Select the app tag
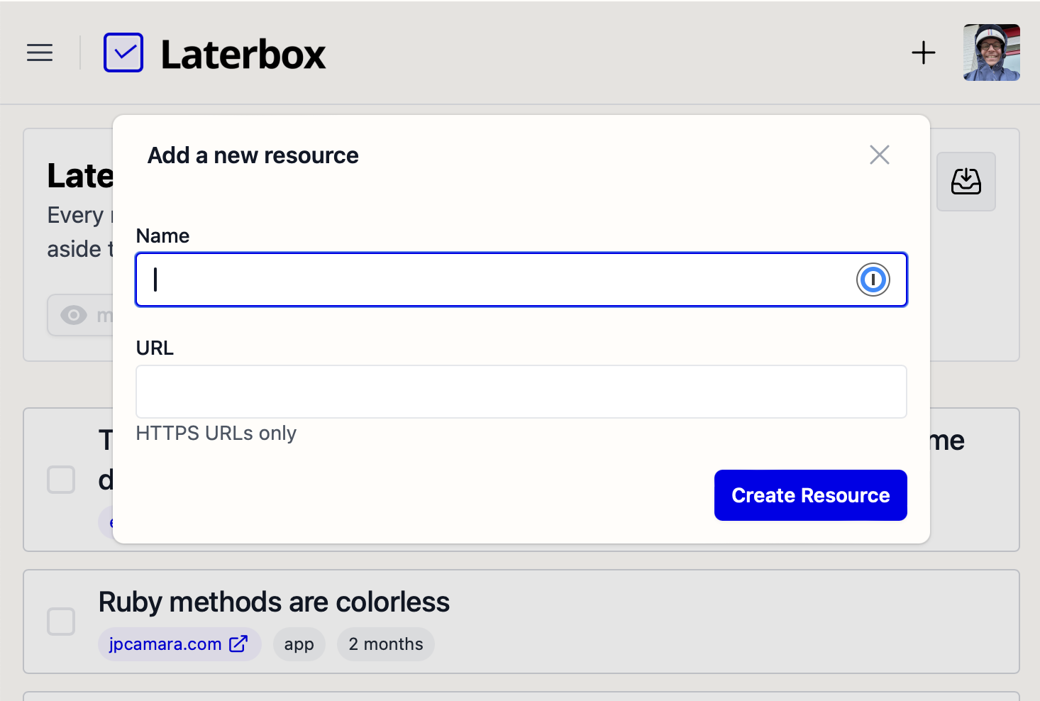This screenshot has width=1040, height=701. (x=299, y=644)
